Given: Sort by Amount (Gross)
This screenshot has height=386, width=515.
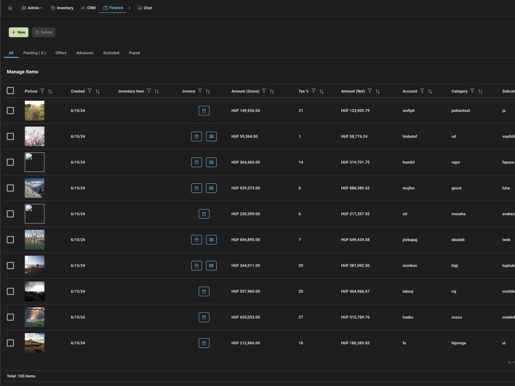Looking at the screenshot, I should (x=272, y=91).
